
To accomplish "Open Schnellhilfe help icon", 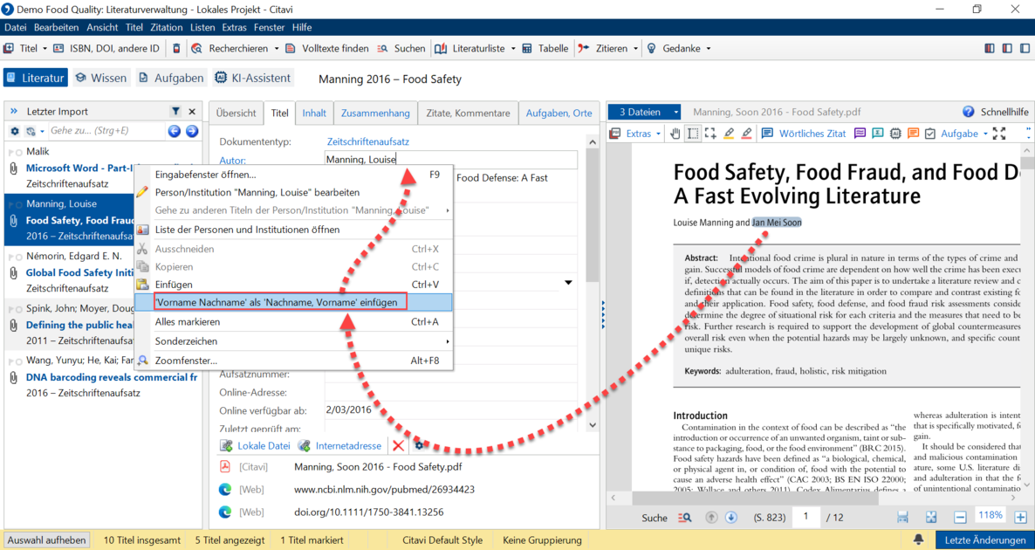I will pos(969,113).
